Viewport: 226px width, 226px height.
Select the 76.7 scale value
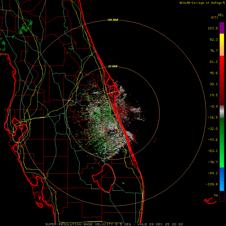tap(214, 50)
